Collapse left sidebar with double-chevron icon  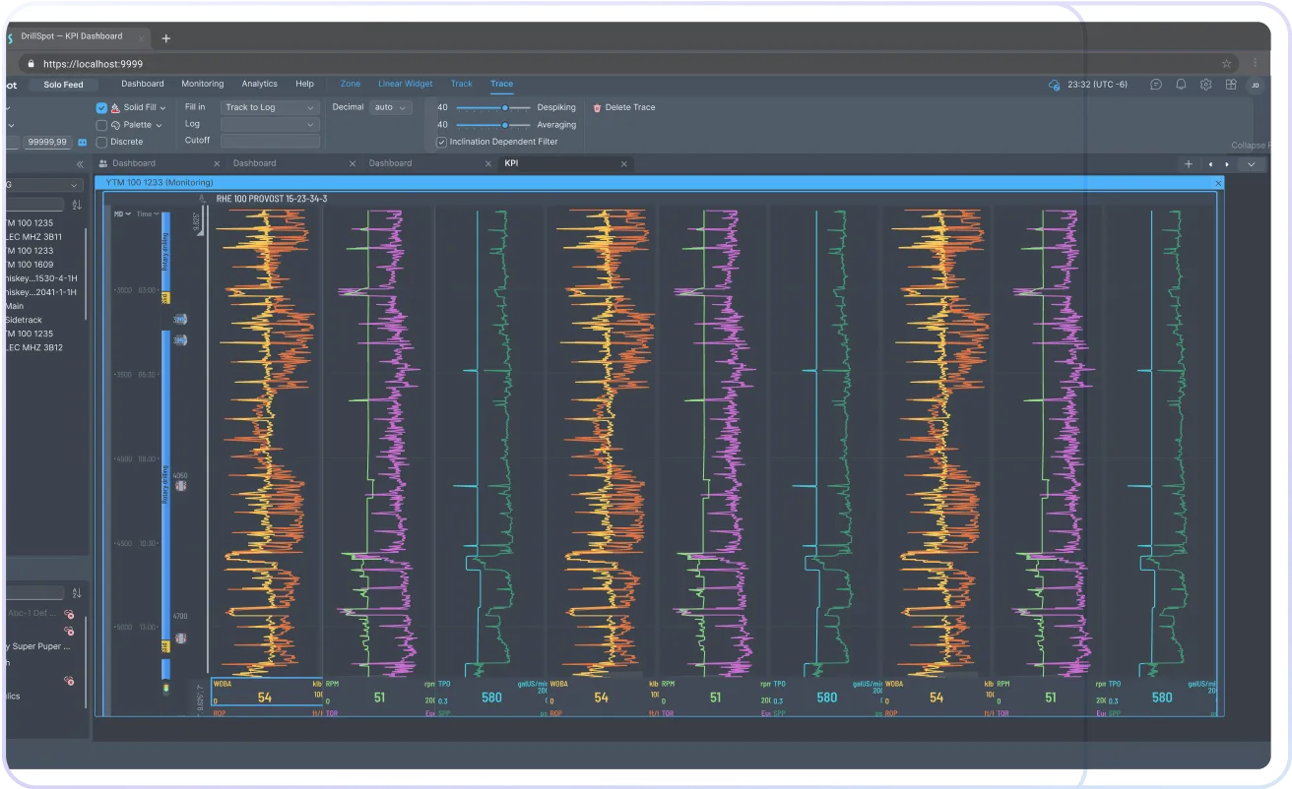(80, 164)
